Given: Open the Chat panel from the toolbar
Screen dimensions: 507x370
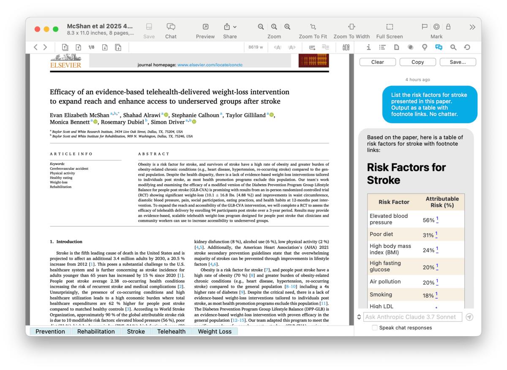Looking at the screenshot, I should coord(171,27).
